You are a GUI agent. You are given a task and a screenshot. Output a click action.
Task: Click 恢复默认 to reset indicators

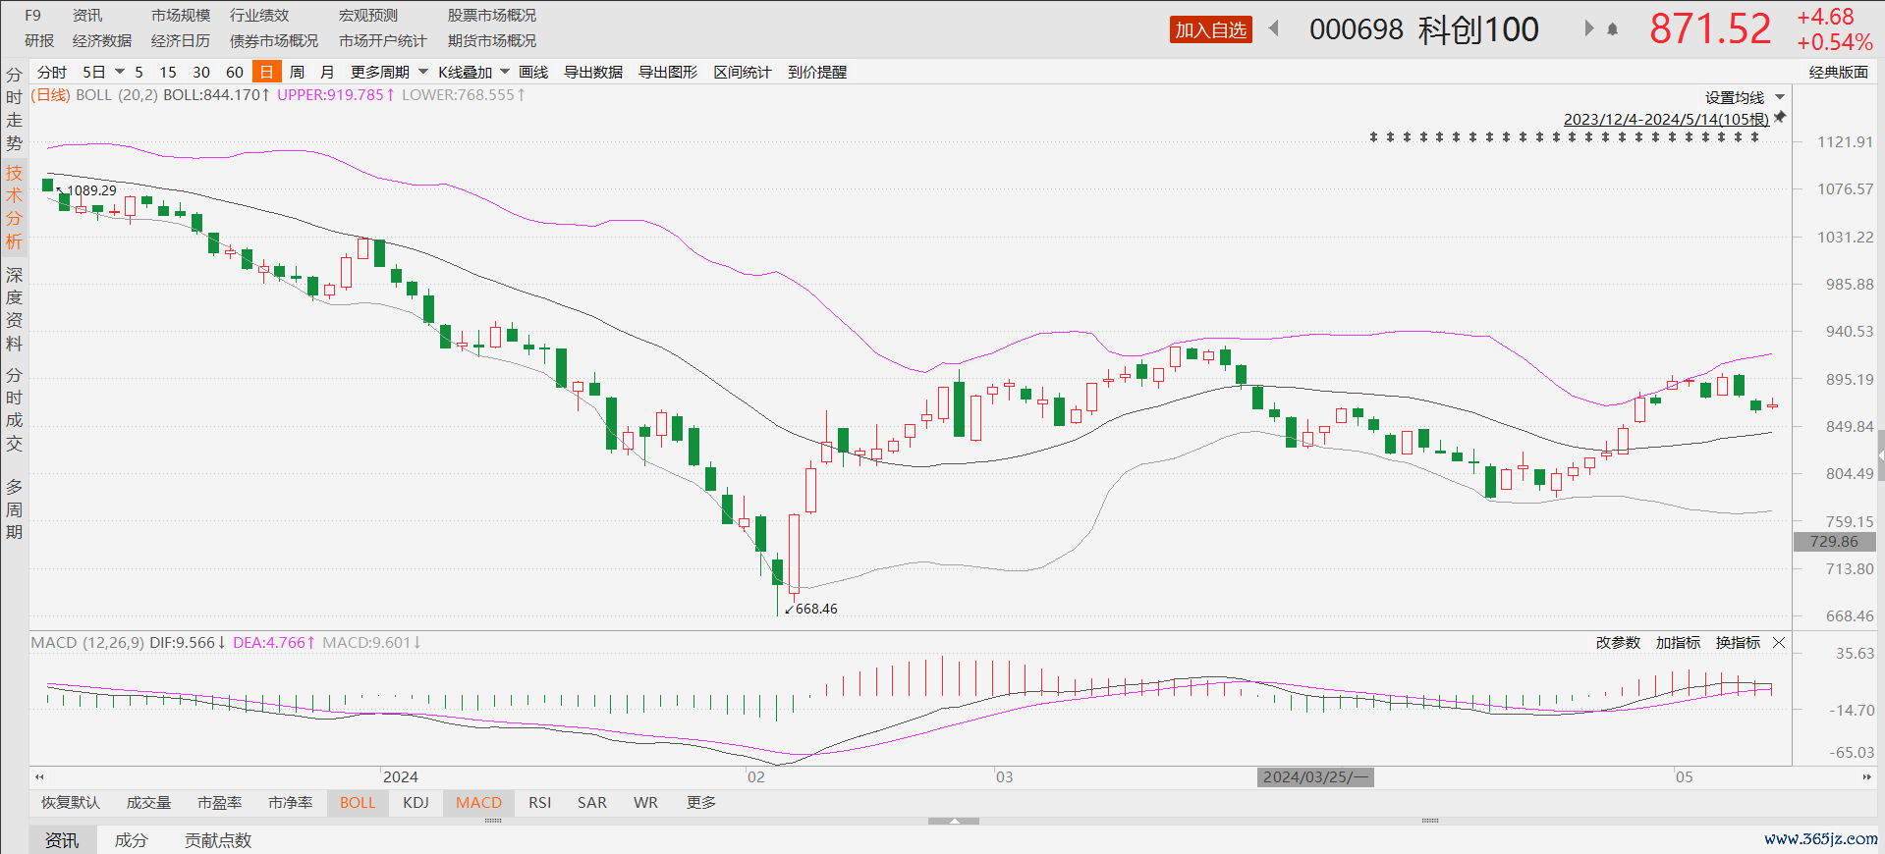[70, 803]
